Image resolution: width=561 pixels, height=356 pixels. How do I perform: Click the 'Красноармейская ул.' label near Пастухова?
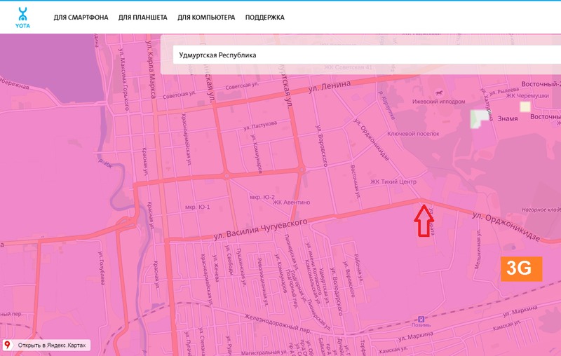[186, 139]
